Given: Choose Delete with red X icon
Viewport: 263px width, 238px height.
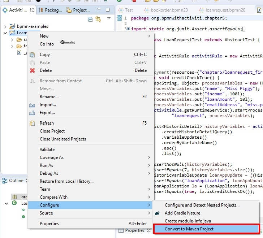Looking at the screenshot, I should [90, 70].
